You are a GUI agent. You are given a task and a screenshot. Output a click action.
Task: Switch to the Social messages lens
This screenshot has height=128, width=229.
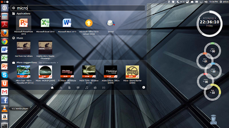[78, 88]
